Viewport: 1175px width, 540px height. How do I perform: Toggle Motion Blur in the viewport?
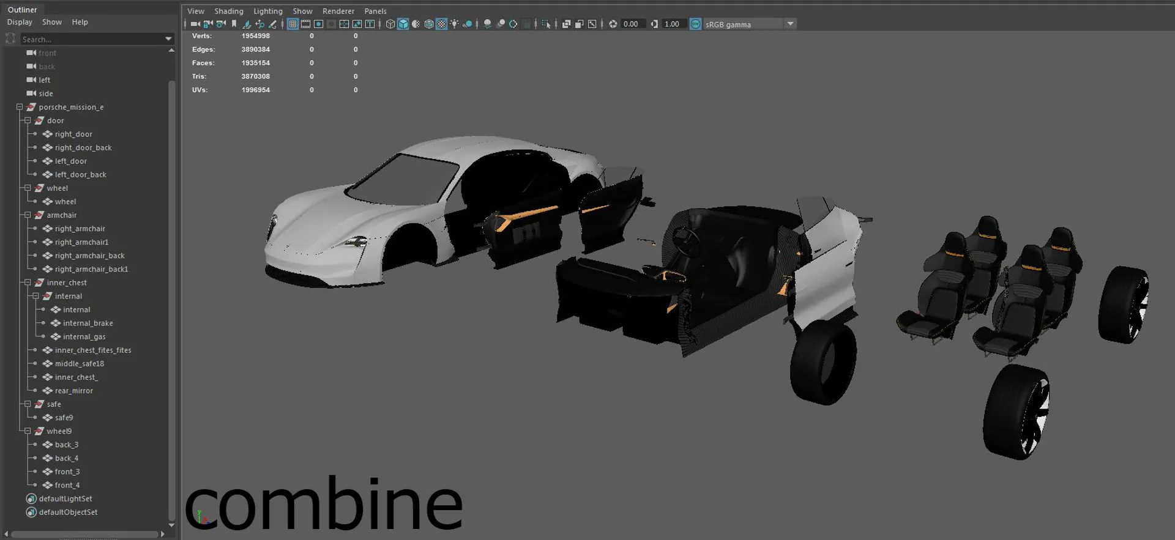[x=500, y=24]
